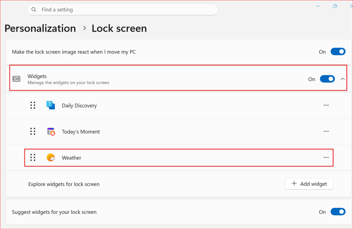Image resolution: width=353 pixels, height=229 pixels.
Task: Click the Widgets section icon
Action: tap(17, 79)
